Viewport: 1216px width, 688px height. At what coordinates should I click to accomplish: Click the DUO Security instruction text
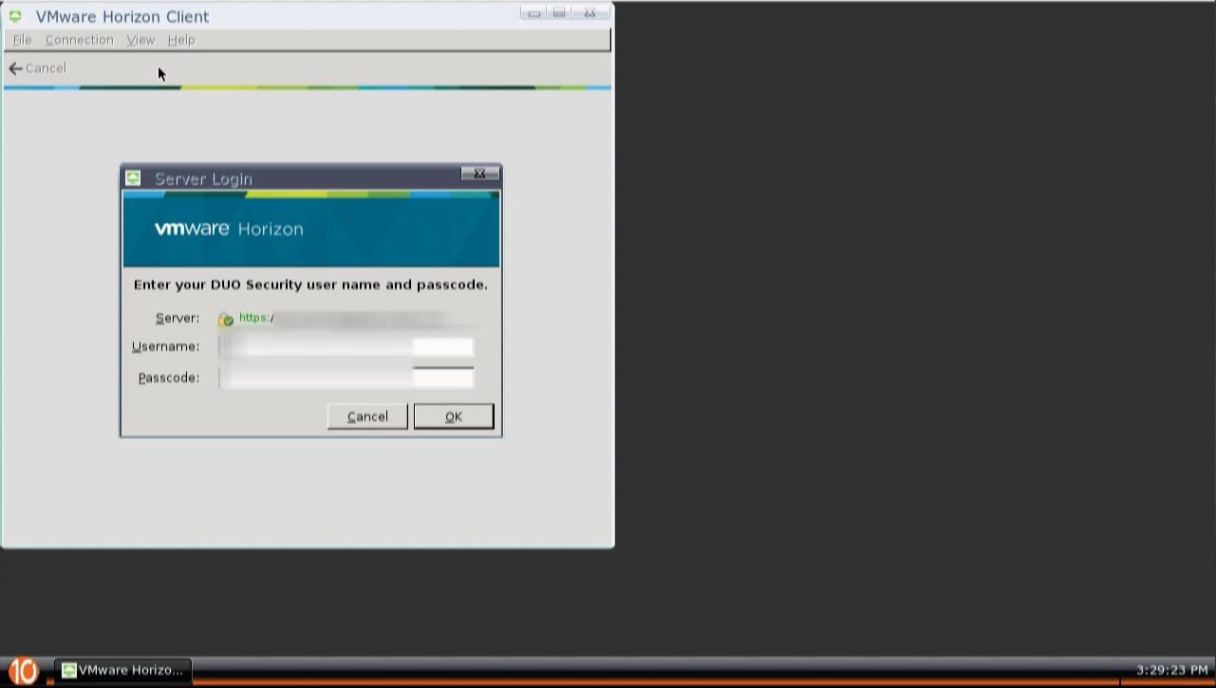pyautogui.click(x=310, y=285)
